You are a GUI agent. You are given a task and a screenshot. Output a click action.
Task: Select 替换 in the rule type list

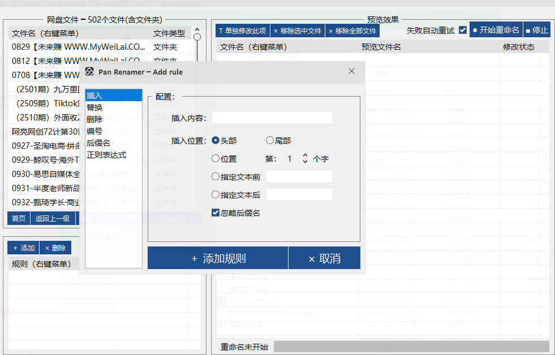pos(94,107)
